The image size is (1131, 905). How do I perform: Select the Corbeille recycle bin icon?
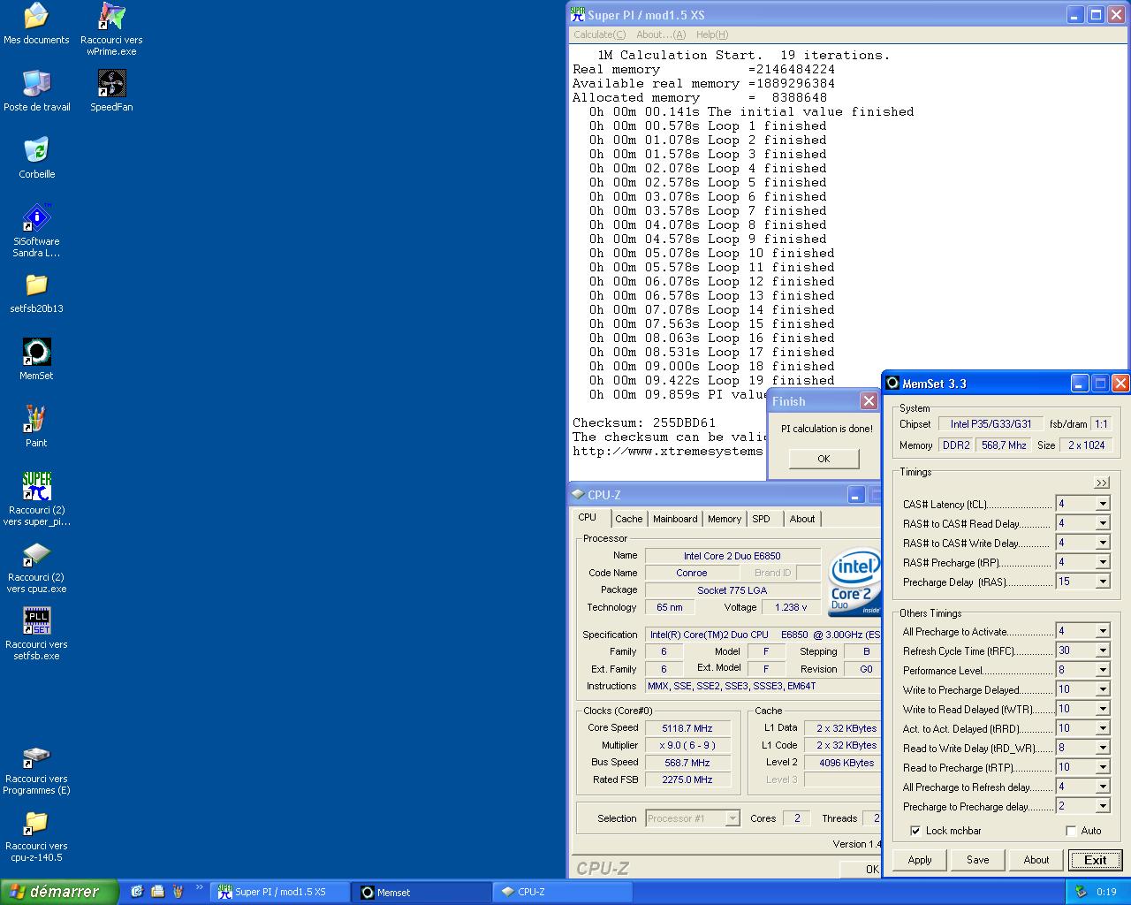[x=36, y=150]
